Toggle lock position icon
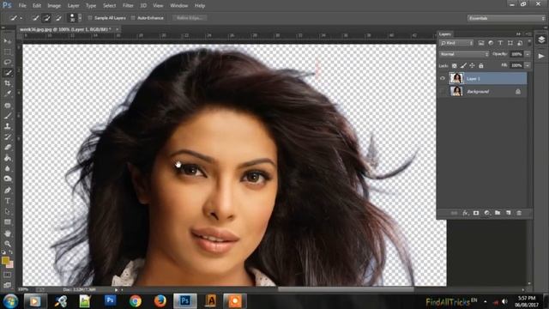This screenshot has height=309, width=549. (x=472, y=65)
